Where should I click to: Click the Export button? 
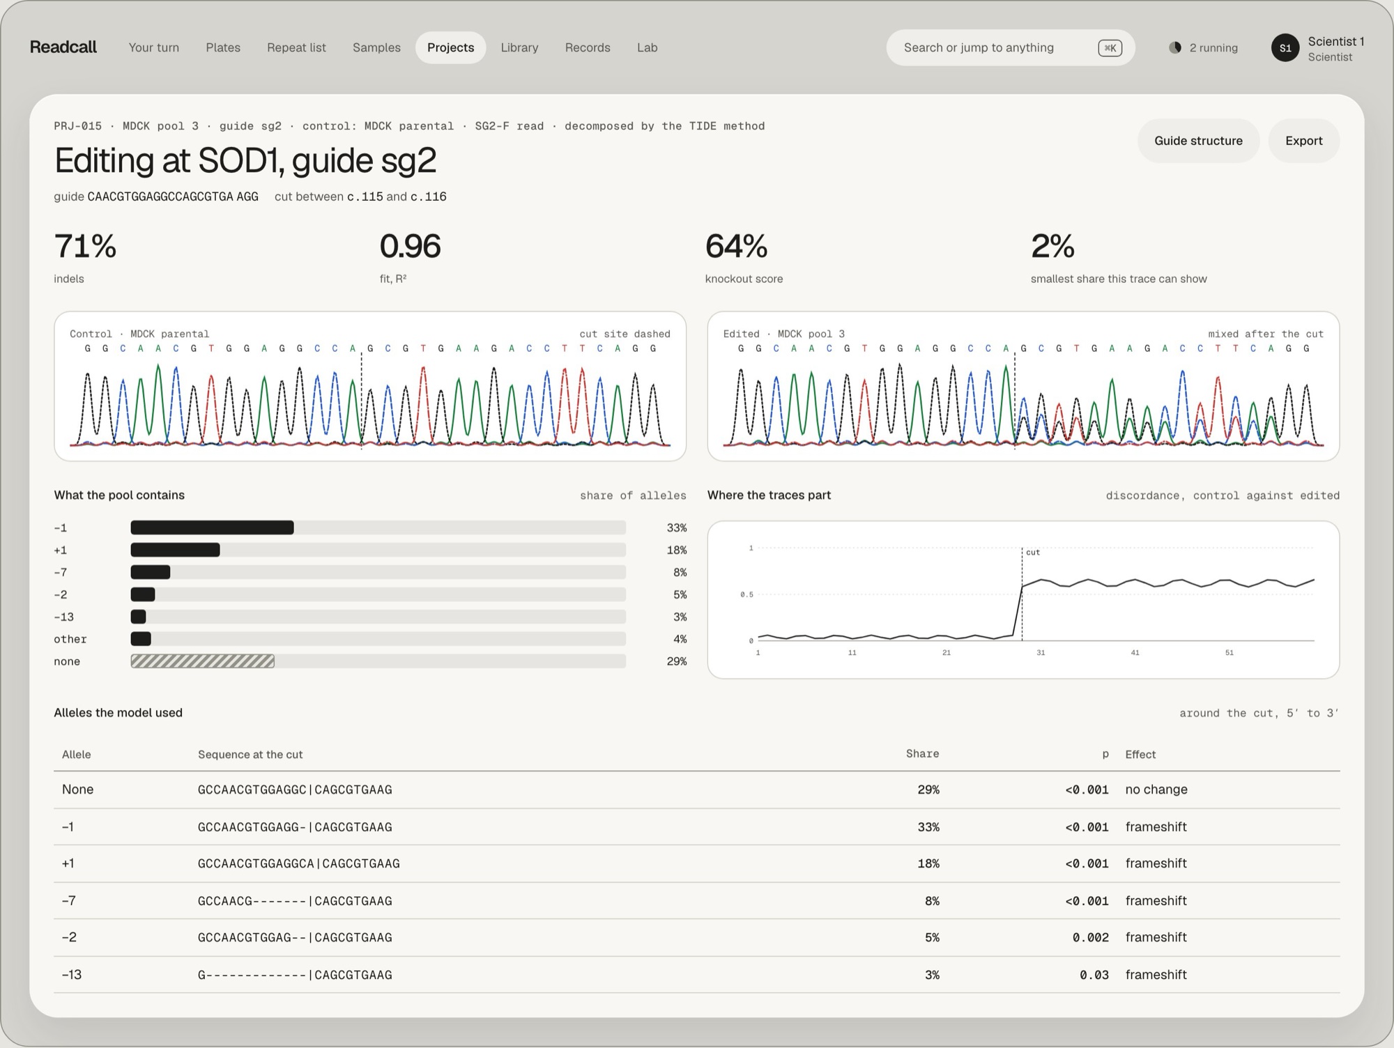[1303, 141]
